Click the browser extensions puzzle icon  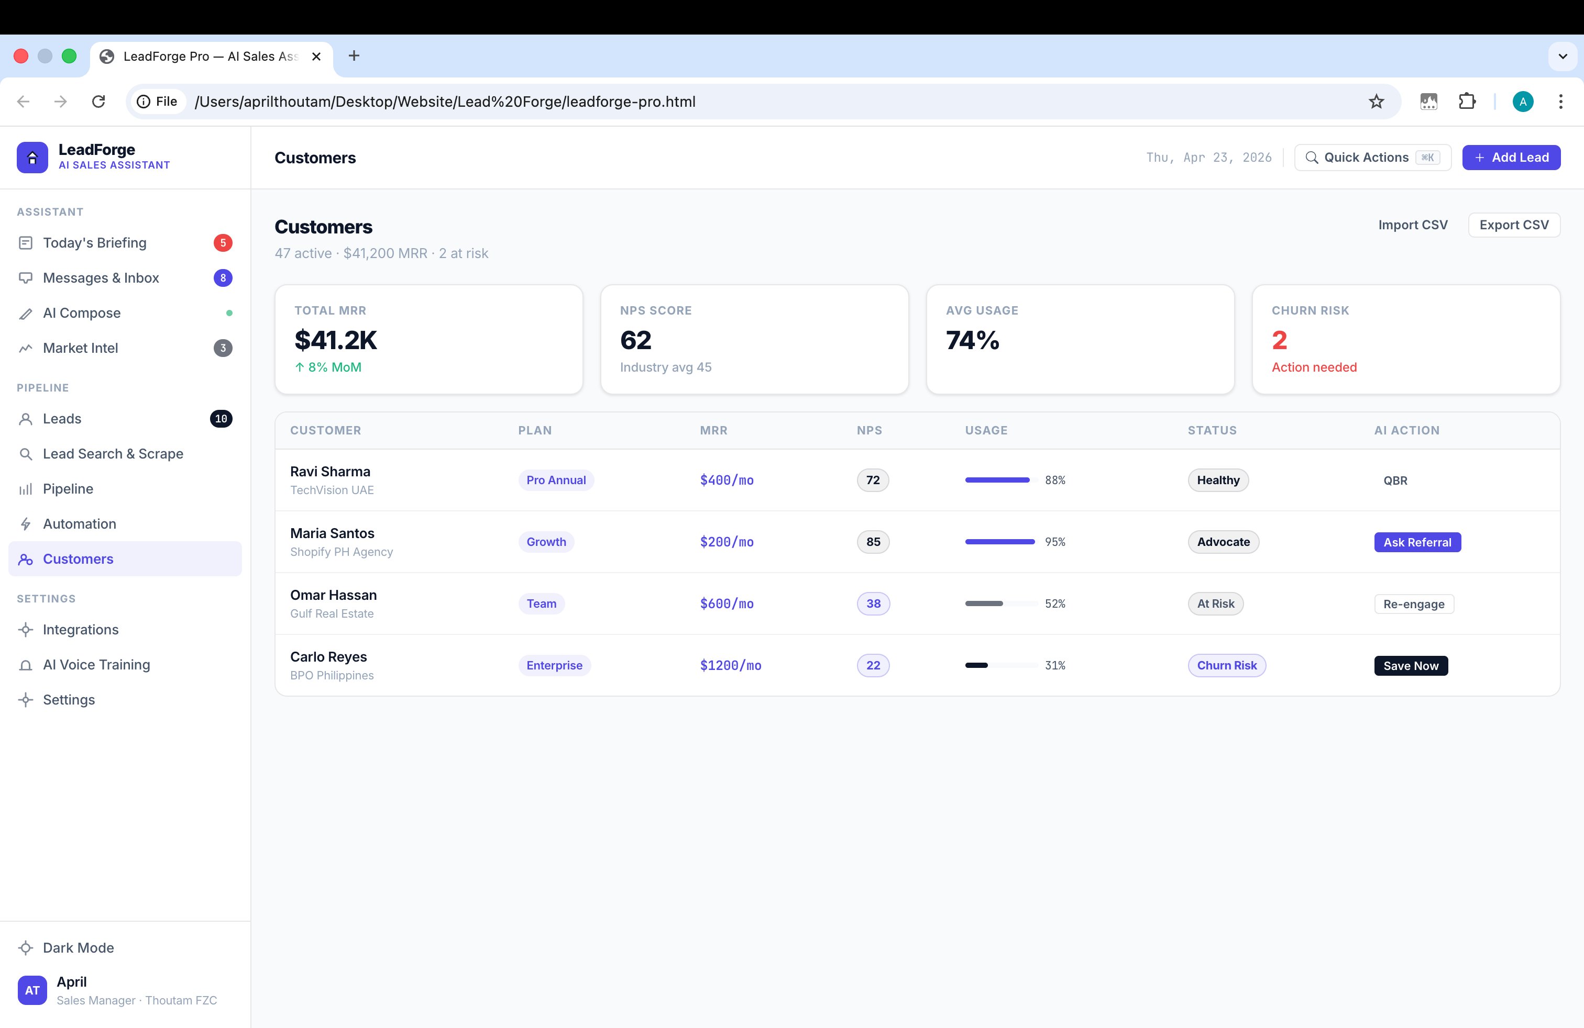coord(1467,101)
